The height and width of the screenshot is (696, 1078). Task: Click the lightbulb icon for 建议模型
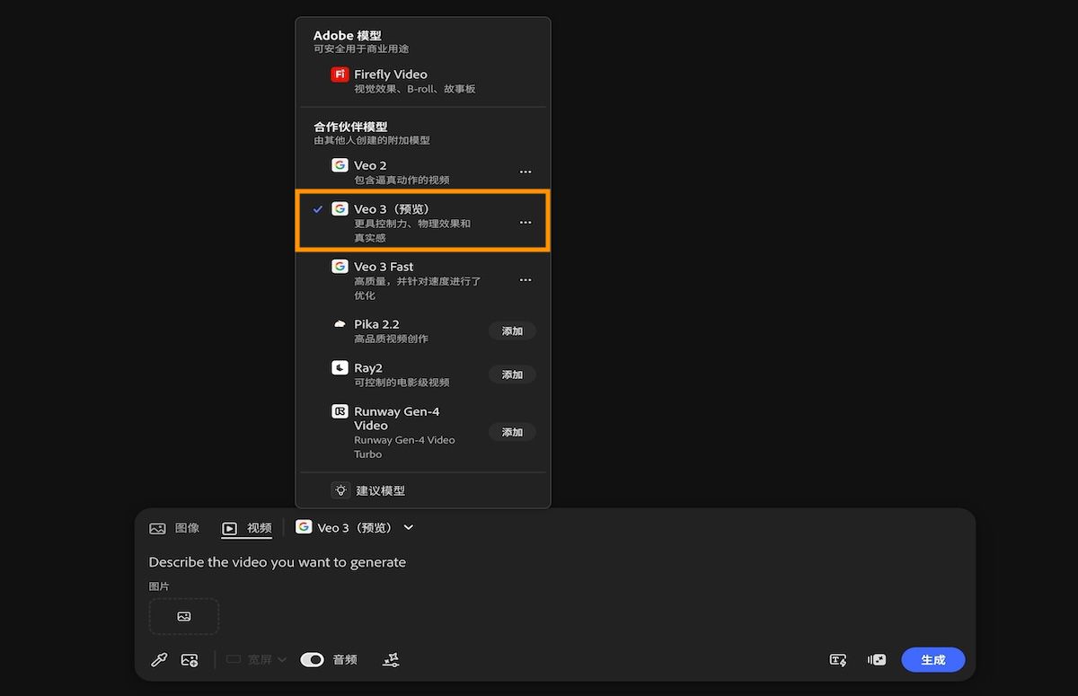(x=340, y=490)
